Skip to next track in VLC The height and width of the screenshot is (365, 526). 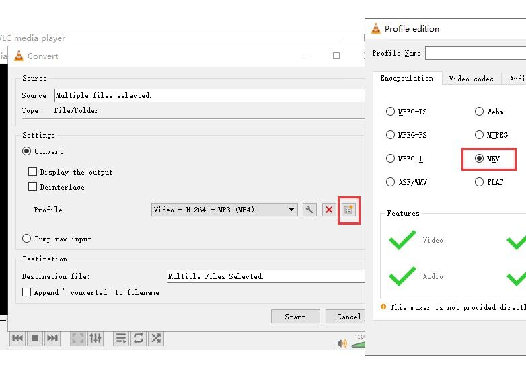pyautogui.click(x=52, y=338)
